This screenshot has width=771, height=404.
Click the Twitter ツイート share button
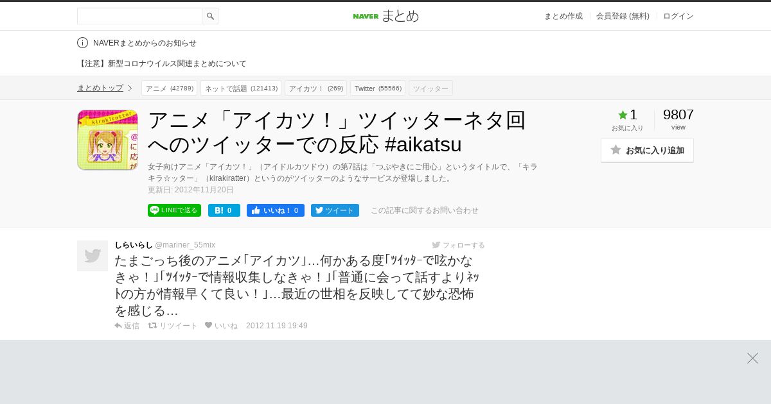[335, 210]
